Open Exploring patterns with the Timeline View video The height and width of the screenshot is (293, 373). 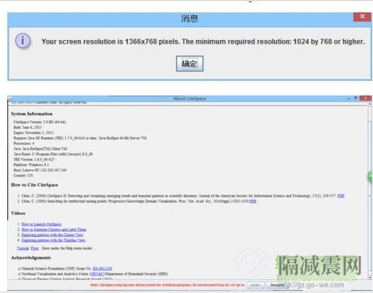click(53, 240)
